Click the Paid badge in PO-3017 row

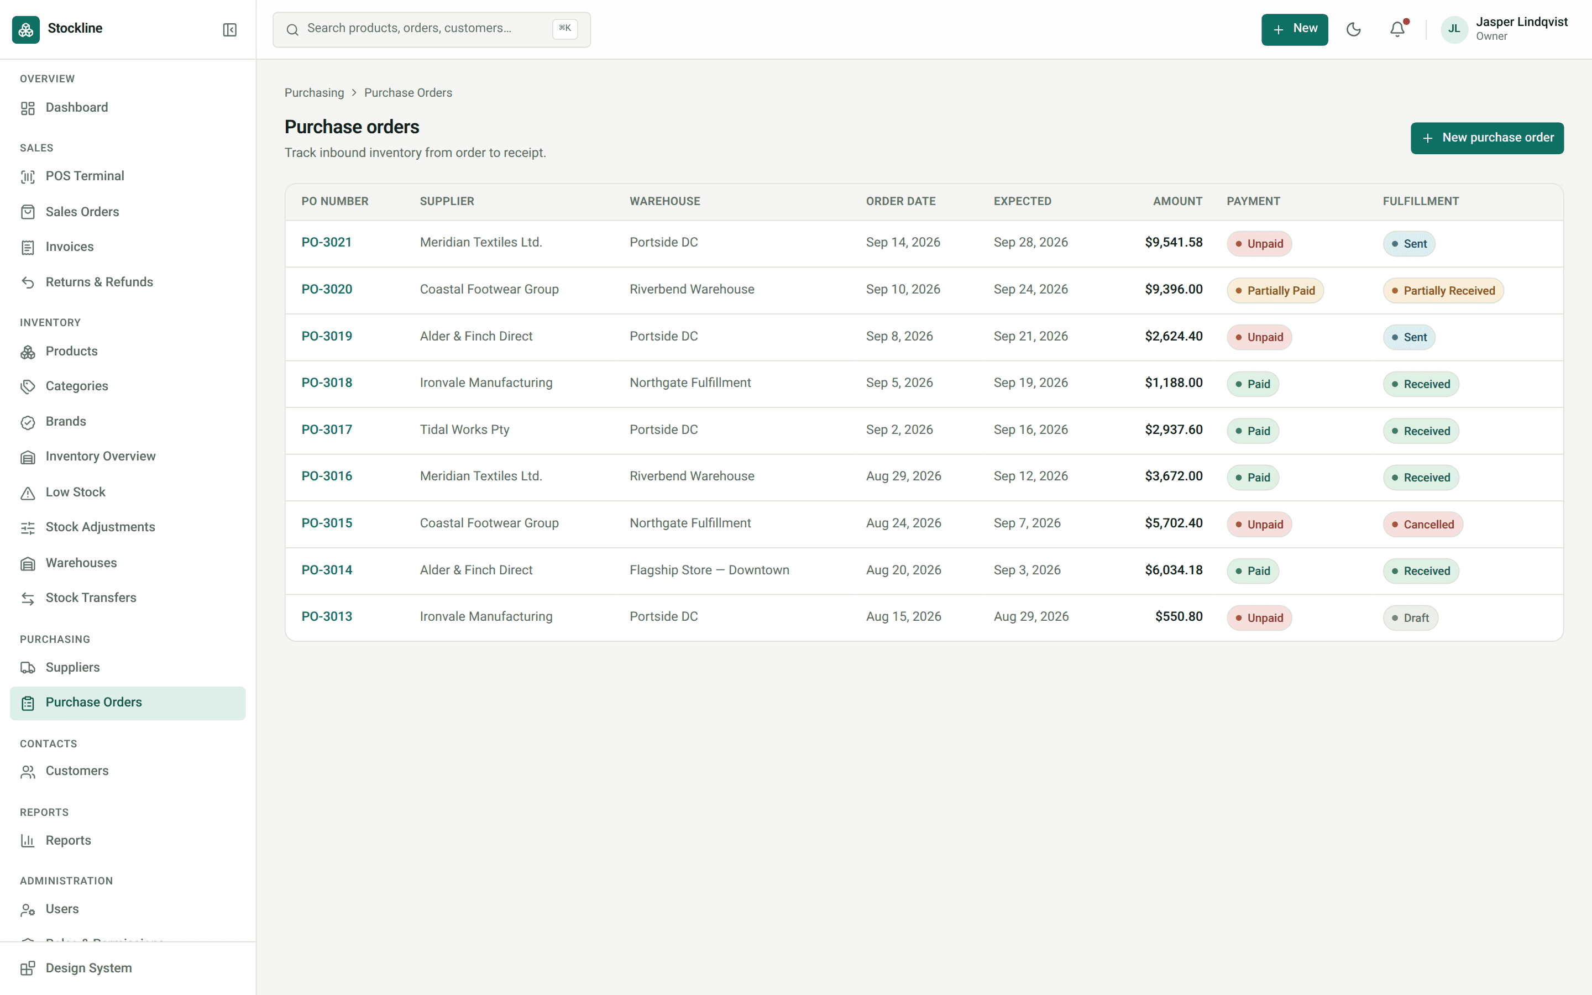(1253, 431)
